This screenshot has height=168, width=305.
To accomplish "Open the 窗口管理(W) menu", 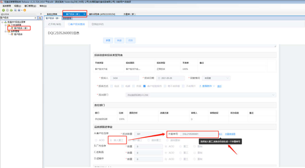I will (x=30, y=6).
